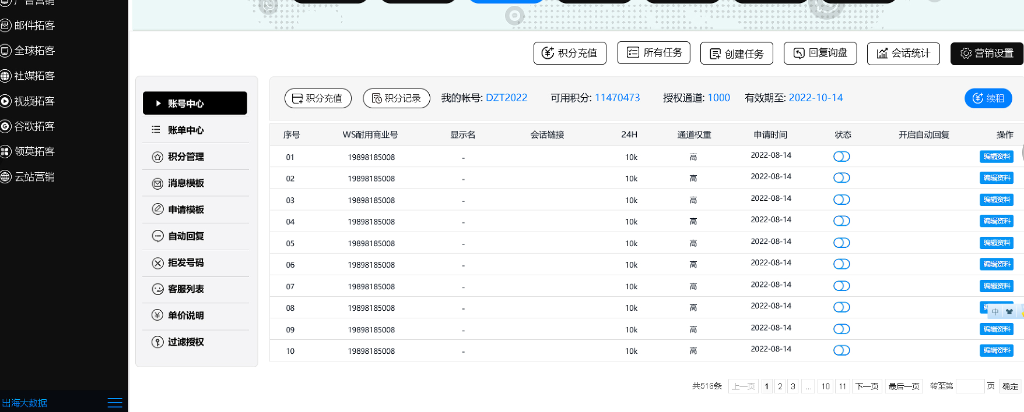
Task: Click 编辑资料 for row 03
Action: click(996, 200)
